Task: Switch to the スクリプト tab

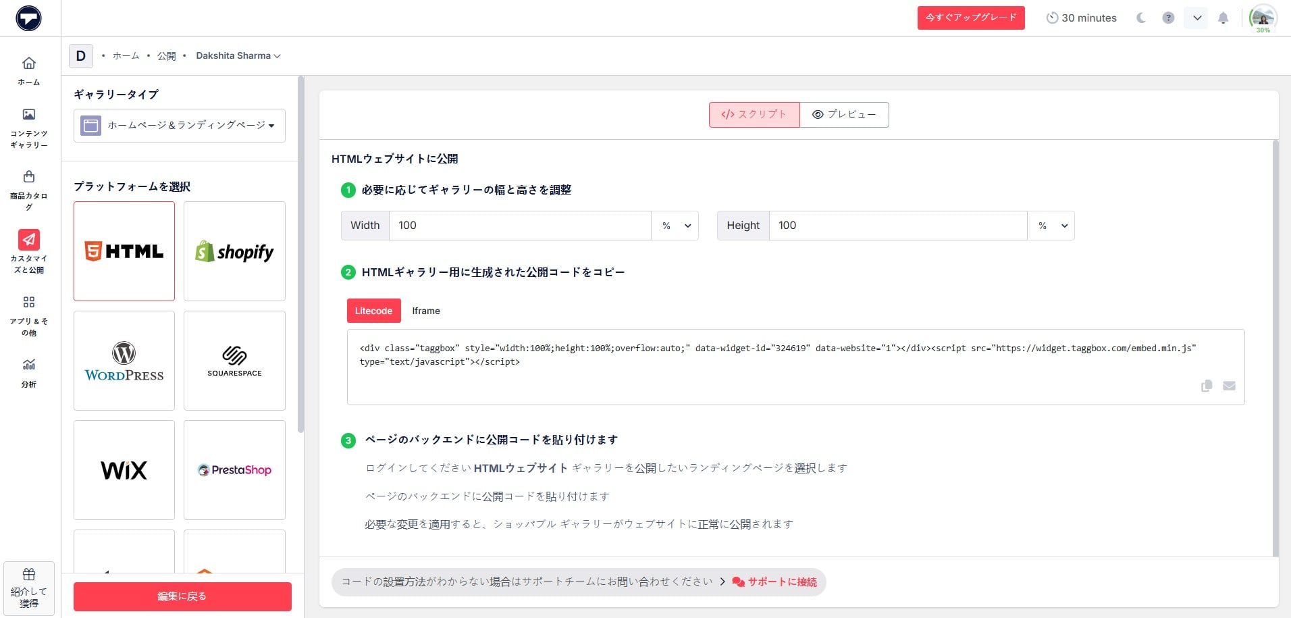Action: (x=754, y=115)
